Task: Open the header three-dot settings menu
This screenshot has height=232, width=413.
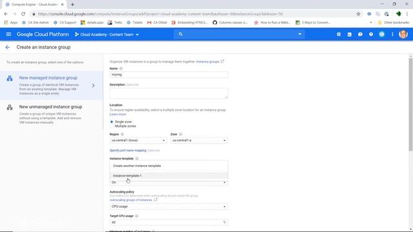Action: pyautogui.click(x=392, y=34)
